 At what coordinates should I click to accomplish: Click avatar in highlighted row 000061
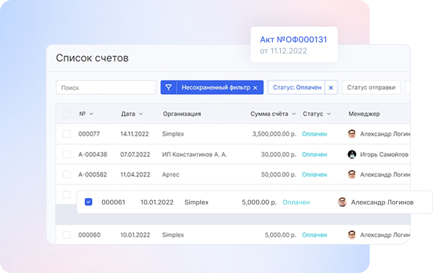(x=342, y=202)
